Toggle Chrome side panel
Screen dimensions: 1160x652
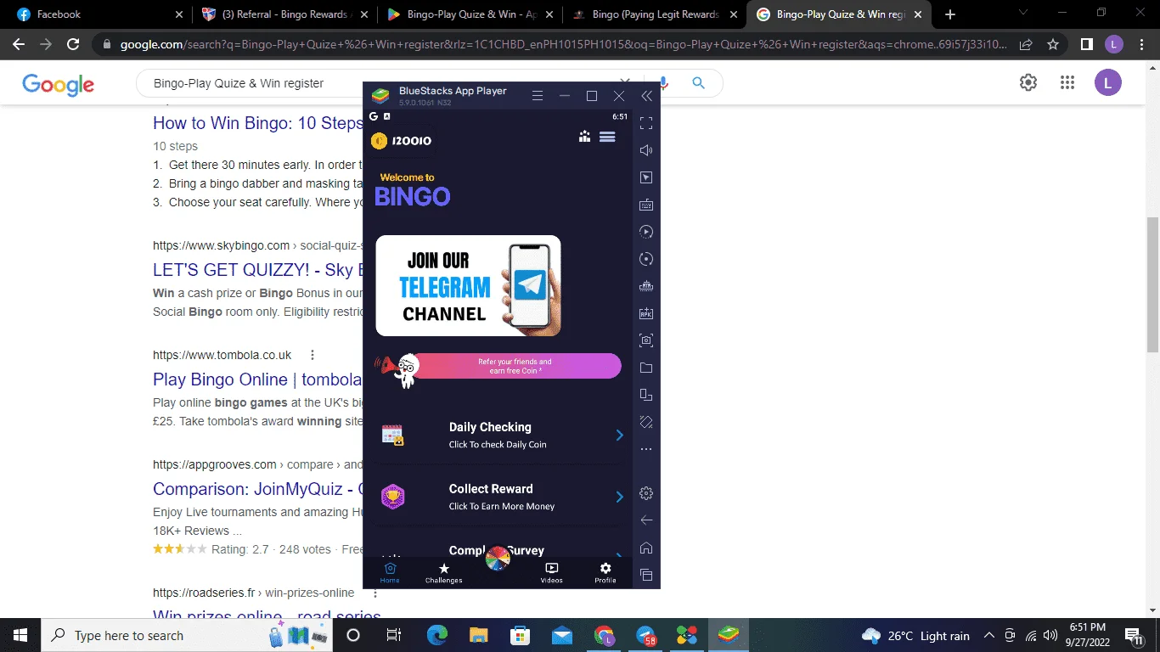[1086, 44]
